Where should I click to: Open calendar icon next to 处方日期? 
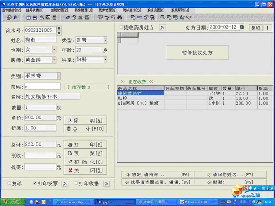point(242,27)
